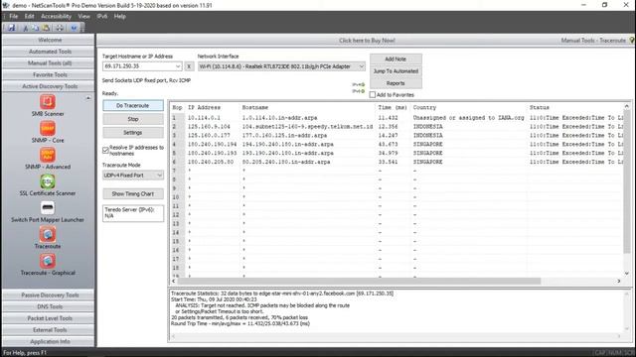Collapse the Active Discovery Tools list arrow

[x=88, y=98]
